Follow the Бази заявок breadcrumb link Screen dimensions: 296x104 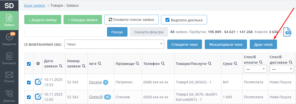(x=34, y=5)
